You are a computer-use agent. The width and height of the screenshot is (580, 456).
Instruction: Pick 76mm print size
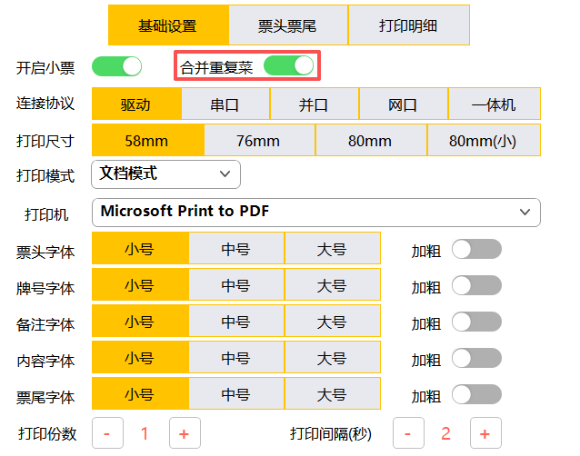258,141
